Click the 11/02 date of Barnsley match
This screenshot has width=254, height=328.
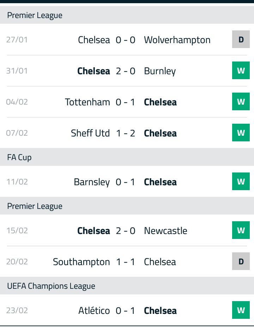tap(17, 182)
